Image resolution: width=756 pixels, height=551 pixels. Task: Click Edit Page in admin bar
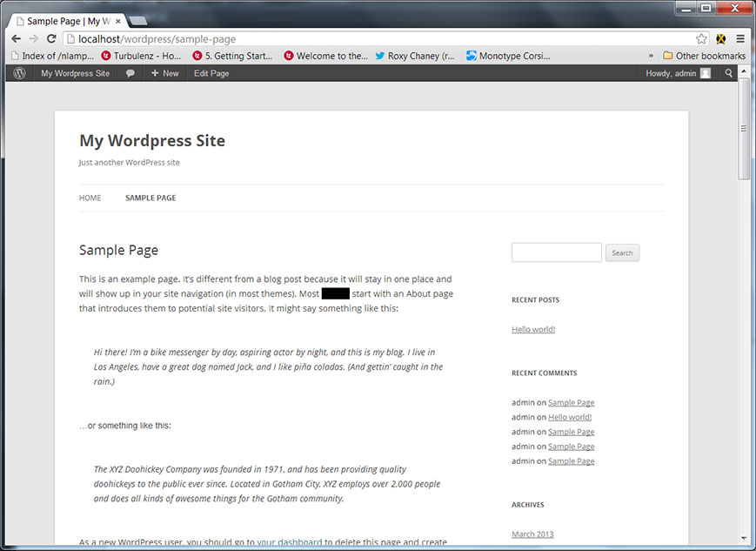(211, 73)
